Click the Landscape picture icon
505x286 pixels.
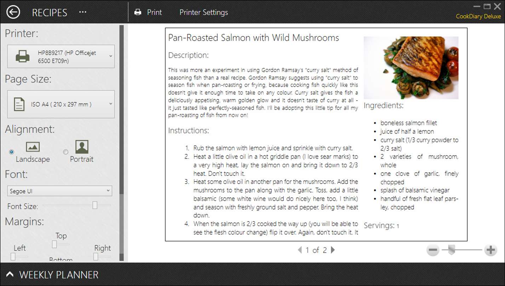point(33,147)
